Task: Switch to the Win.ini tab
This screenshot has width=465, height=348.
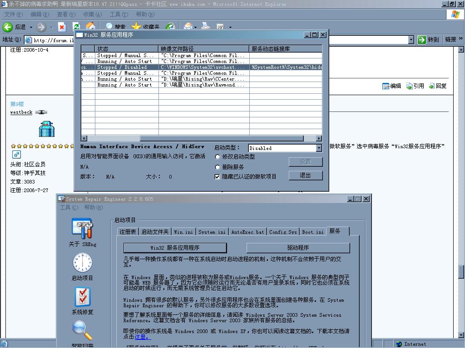Action: (x=183, y=232)
